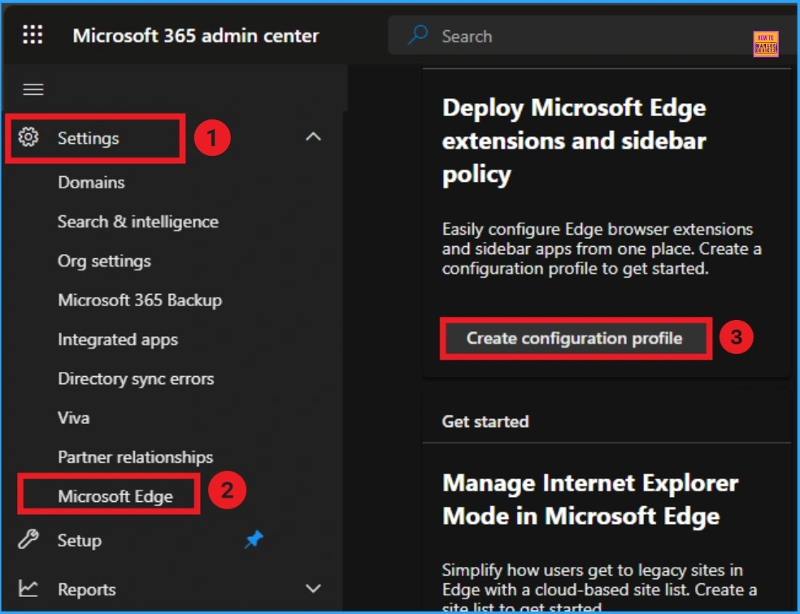Click the Deploy Microsoft Edge extensions heading

(x=574, y=141)
